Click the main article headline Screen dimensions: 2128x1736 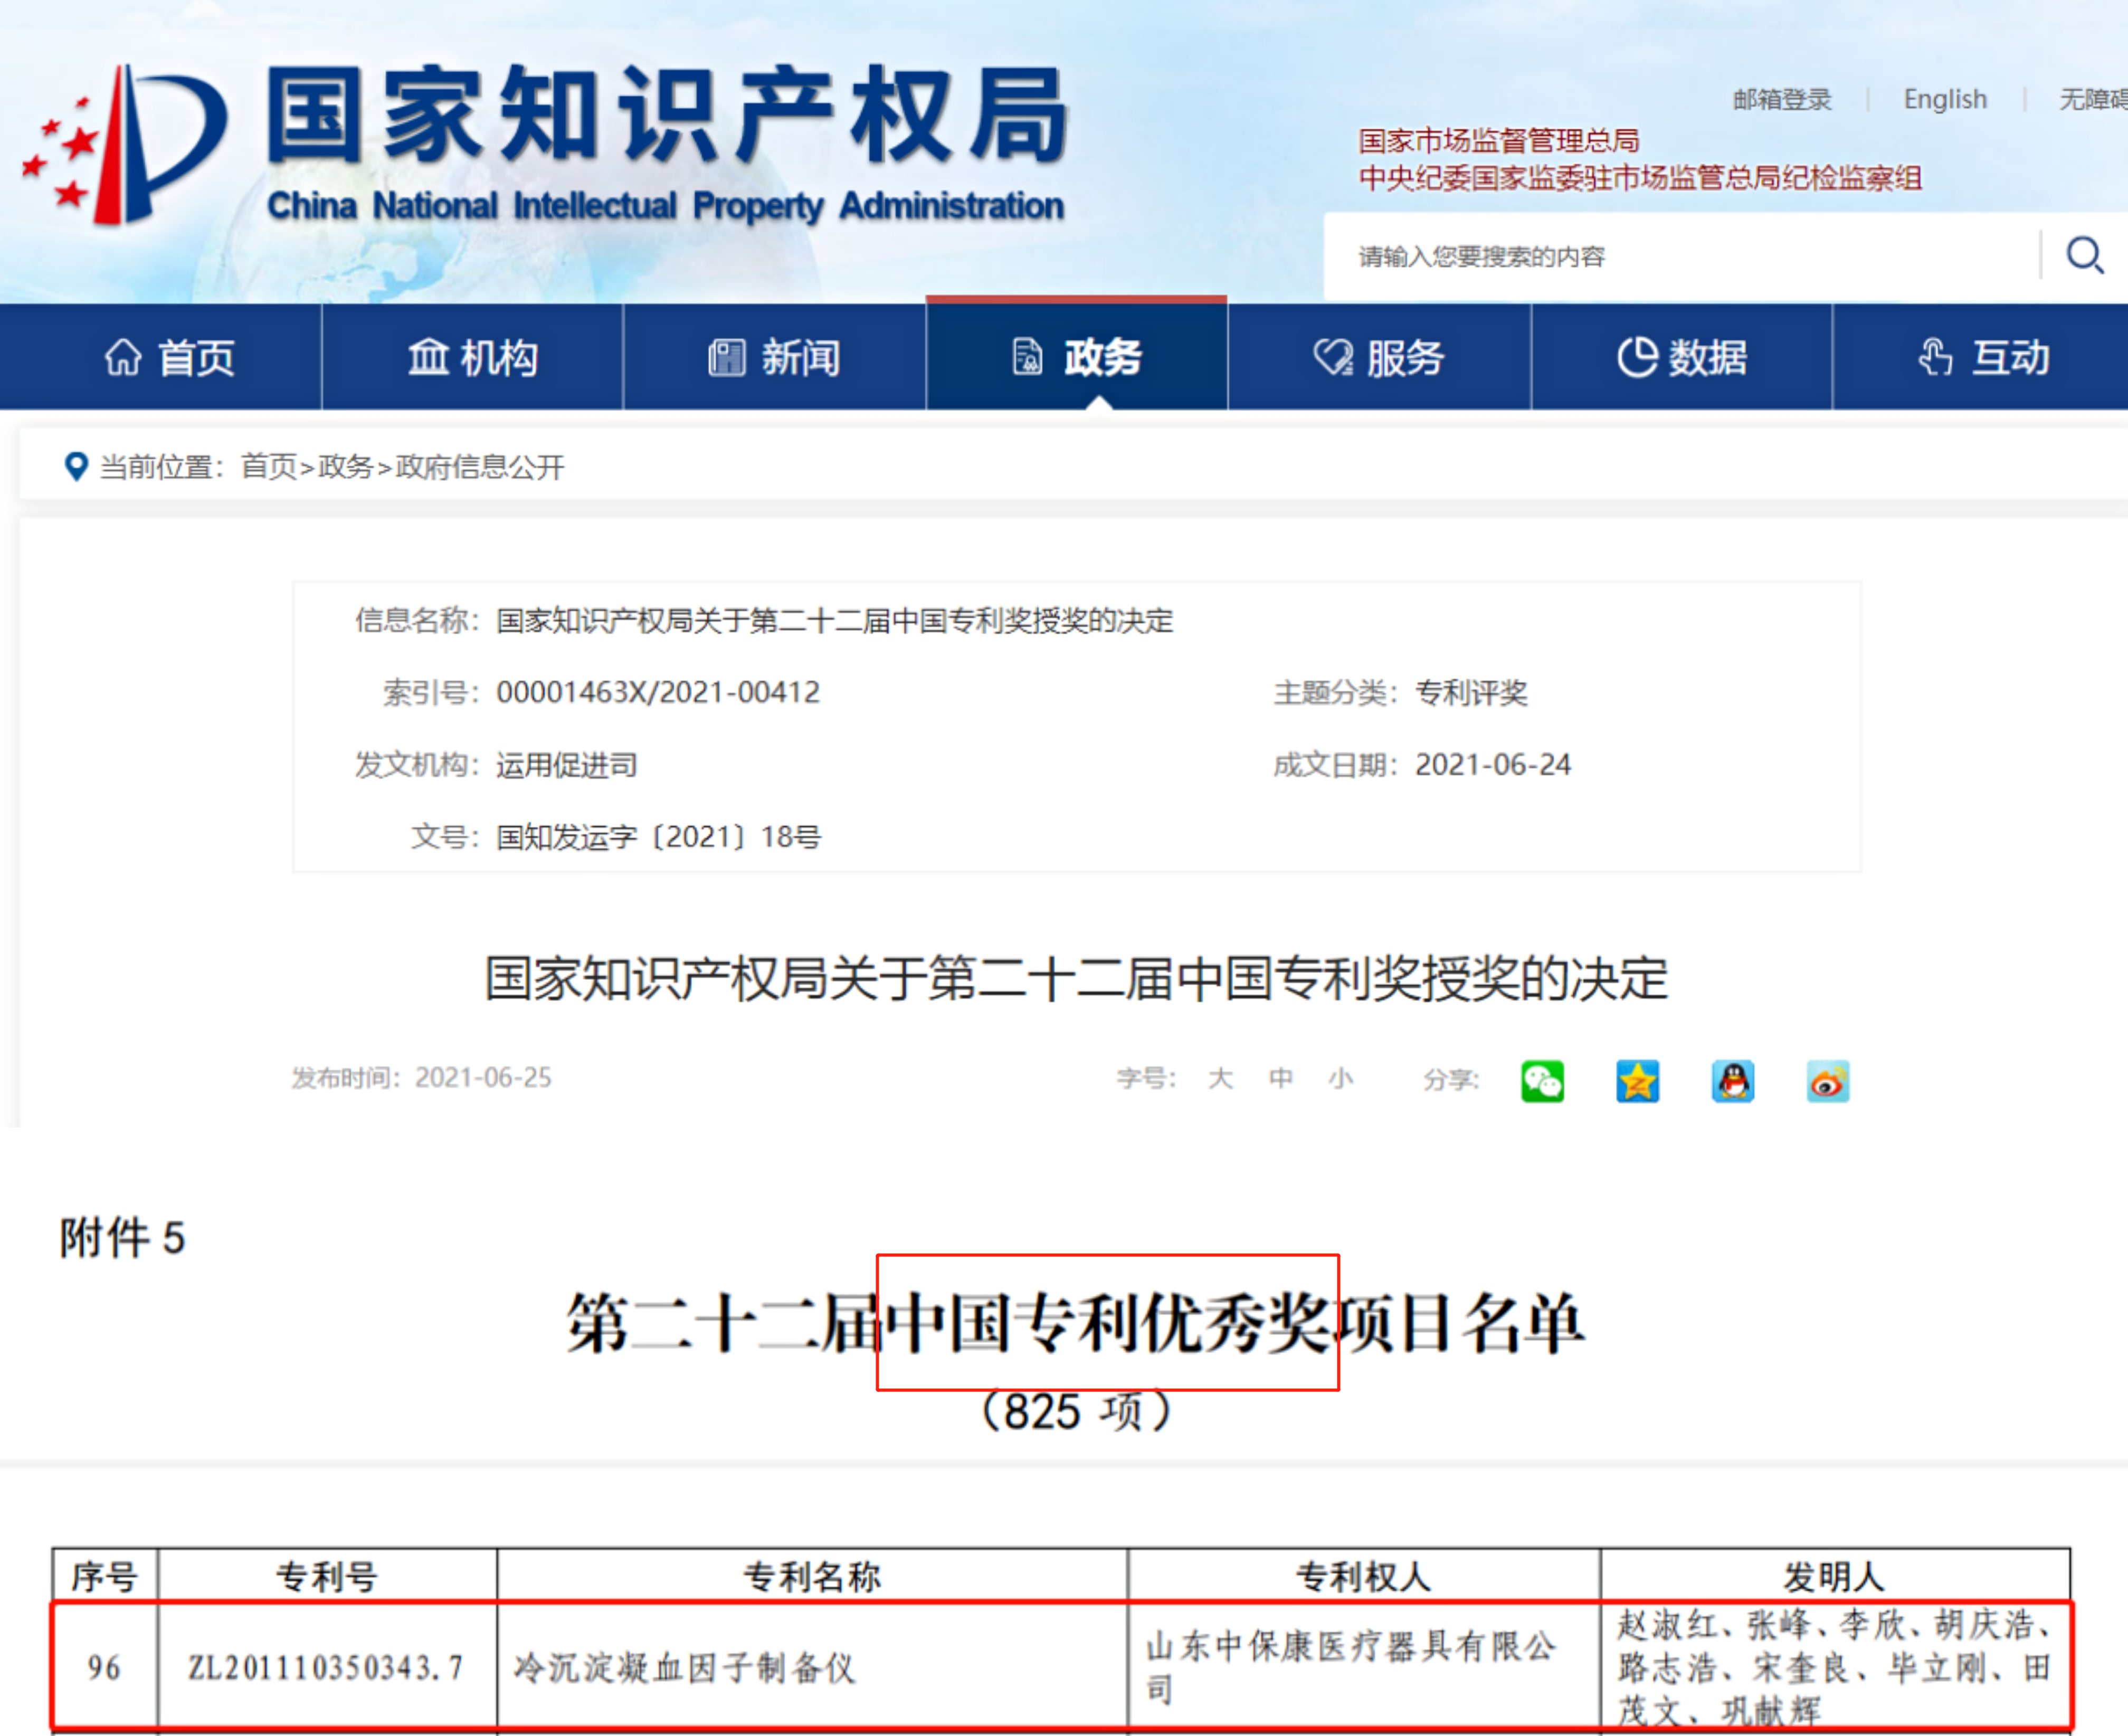pos(1076,978)
